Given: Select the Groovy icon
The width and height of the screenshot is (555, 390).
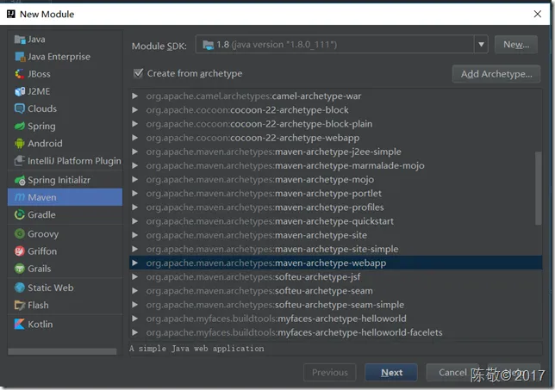Looking at the screenshot, I should [20, 233].
